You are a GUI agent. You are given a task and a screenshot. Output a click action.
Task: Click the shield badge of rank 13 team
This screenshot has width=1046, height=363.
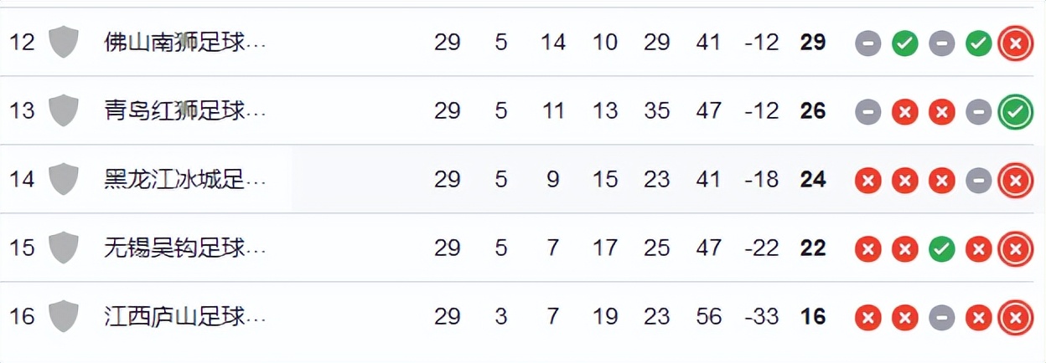point(64,110)
